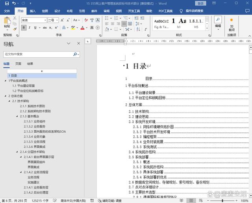Open the Find magnifier in ribbon

click(218, 20)
